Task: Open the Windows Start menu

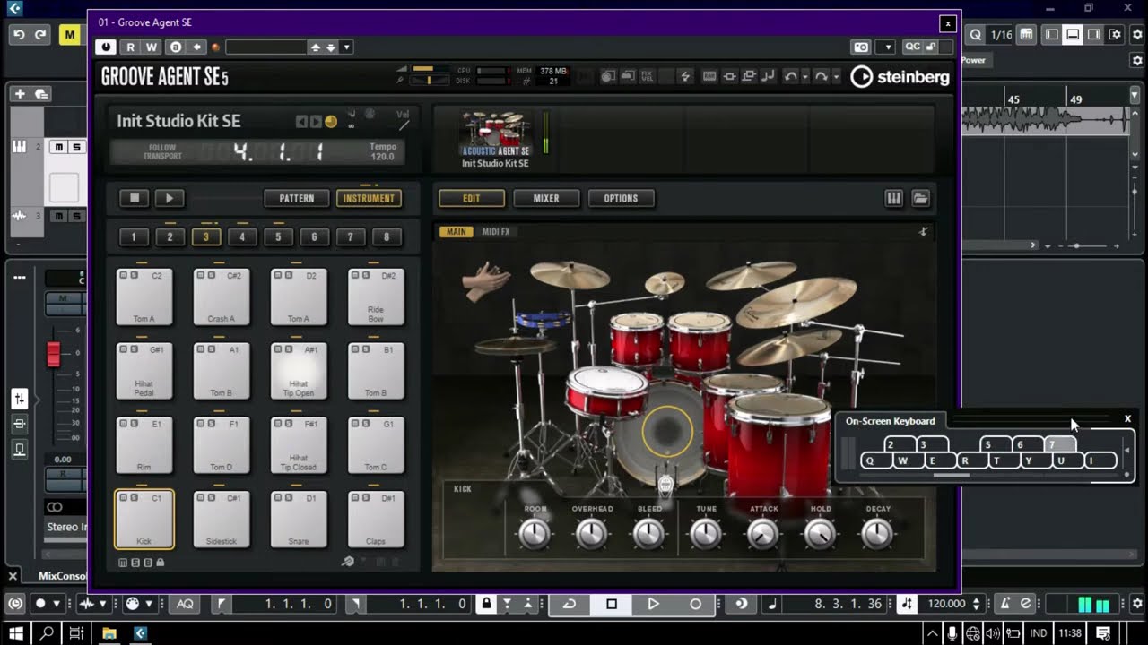Action: [x=16, y=633]
